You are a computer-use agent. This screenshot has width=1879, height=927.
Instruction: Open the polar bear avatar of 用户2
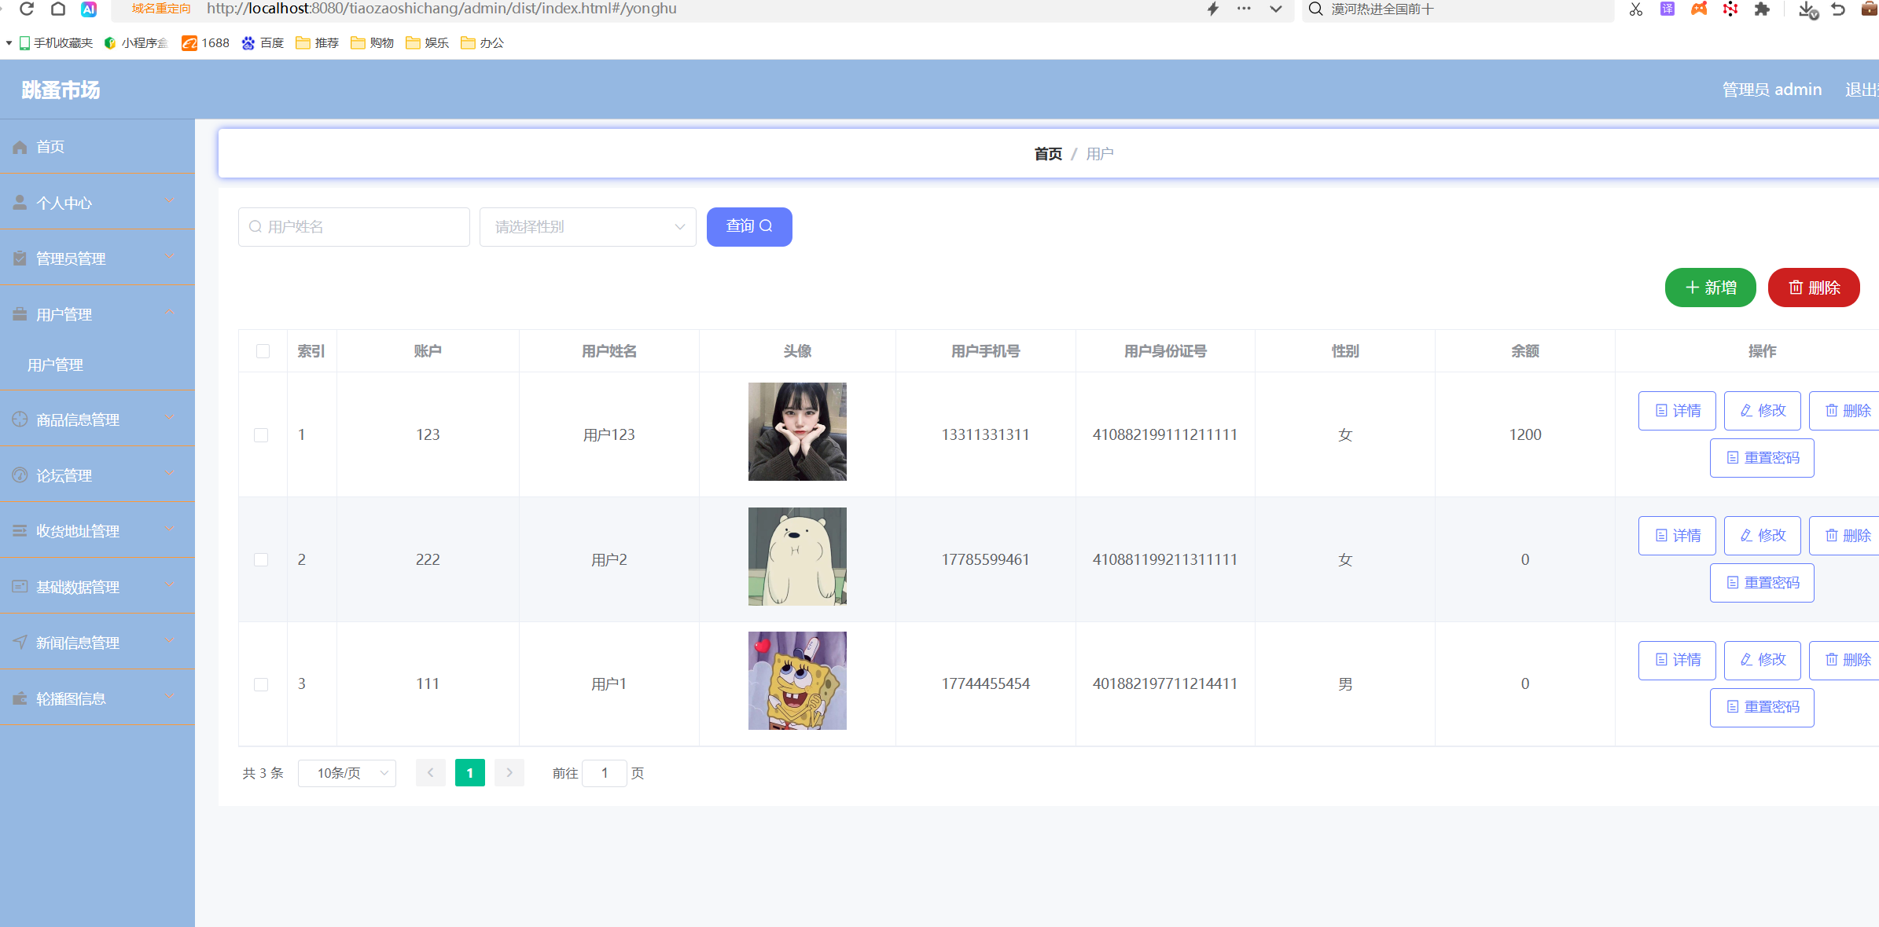pos(797,556)
